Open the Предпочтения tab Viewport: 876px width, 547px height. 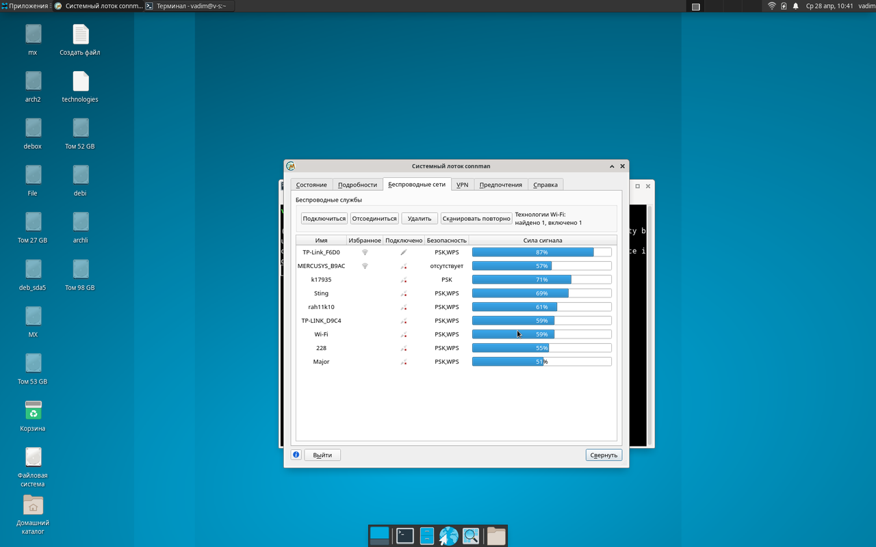pyautogui.click(x=501, y=185)
